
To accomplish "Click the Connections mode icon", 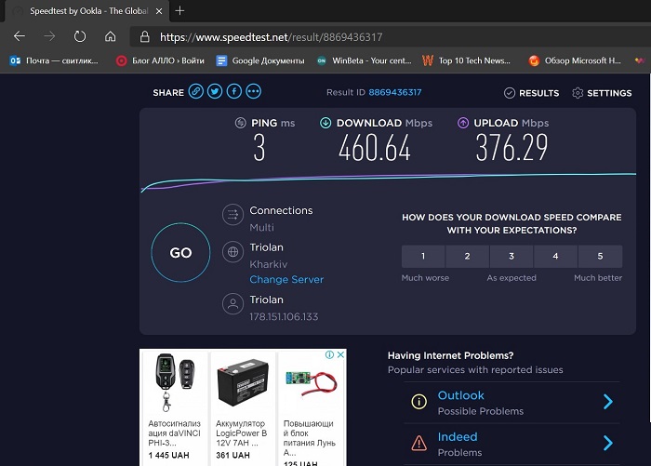I will point(232,214).
